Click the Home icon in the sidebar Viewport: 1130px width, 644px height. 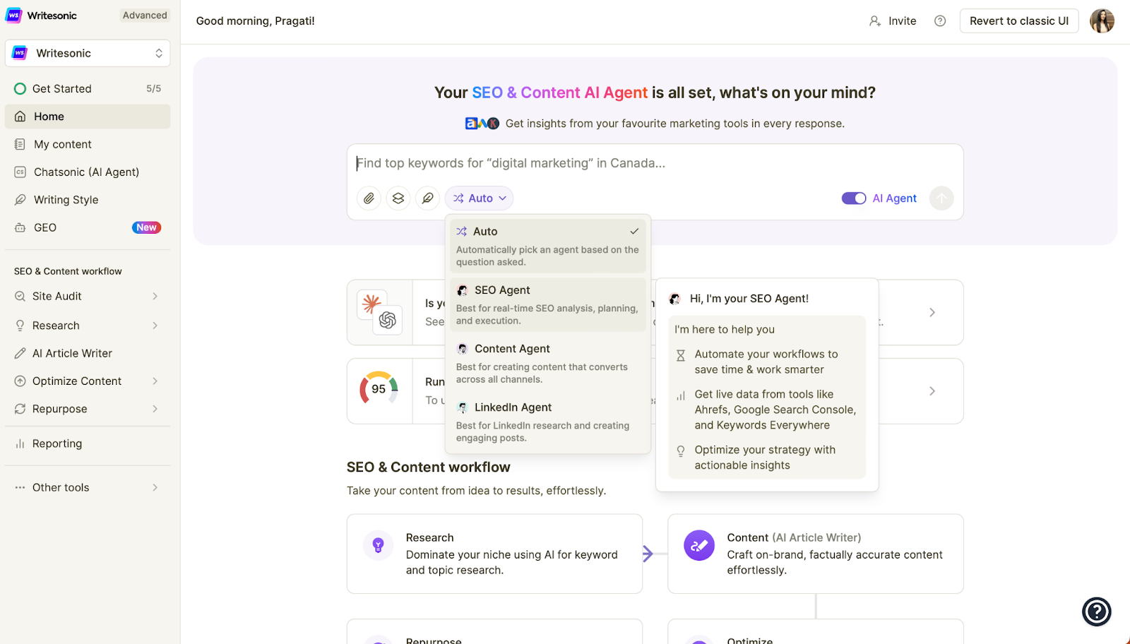(20, 117)
